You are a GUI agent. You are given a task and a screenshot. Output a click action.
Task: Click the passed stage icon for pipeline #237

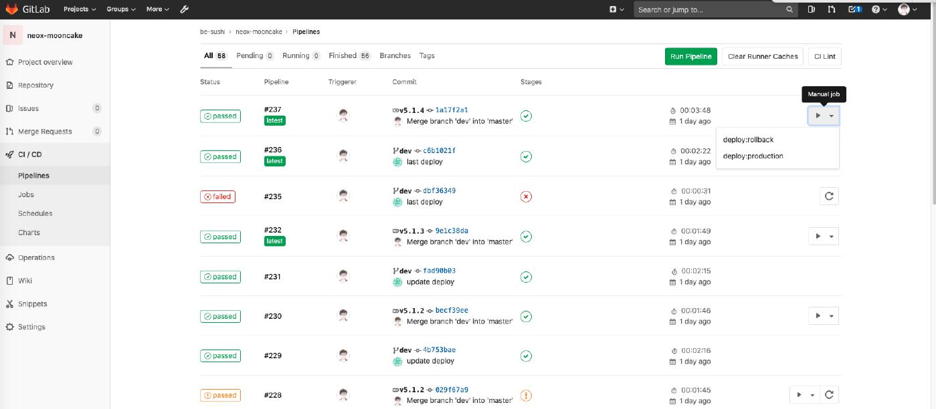[x=526, y=116]
